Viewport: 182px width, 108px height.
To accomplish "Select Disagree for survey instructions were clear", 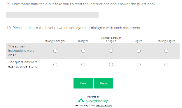I will (x=83, y=51).
